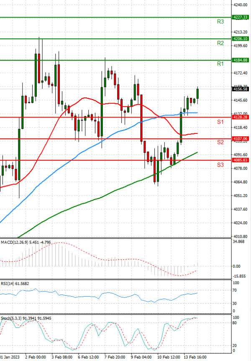Select the 4107.06 support price tag
This screenshot has height=361, width=251.
coord(241,138)
